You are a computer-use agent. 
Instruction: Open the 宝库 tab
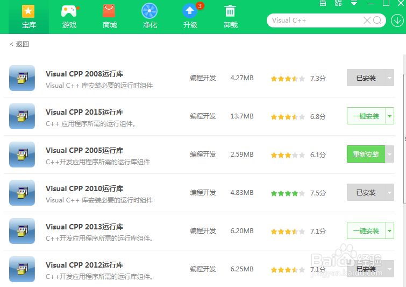(x=29, y=17)
